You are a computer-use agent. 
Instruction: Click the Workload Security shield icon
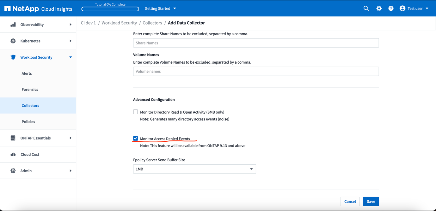[13, 57]
